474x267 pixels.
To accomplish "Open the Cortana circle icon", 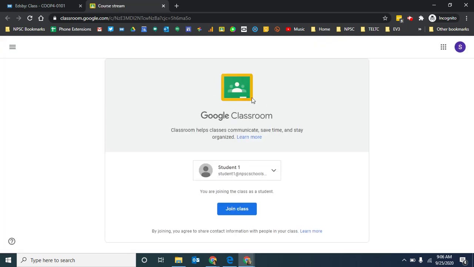I will tap(144, 260).
